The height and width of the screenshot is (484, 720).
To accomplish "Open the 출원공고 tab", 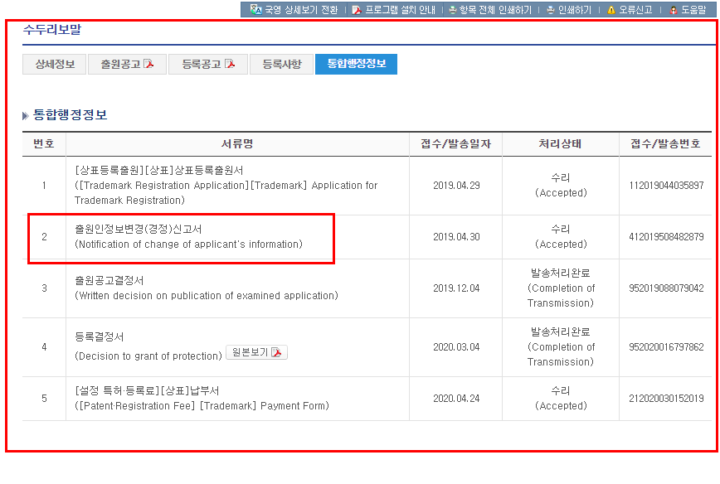I will (x=127, y=64).
